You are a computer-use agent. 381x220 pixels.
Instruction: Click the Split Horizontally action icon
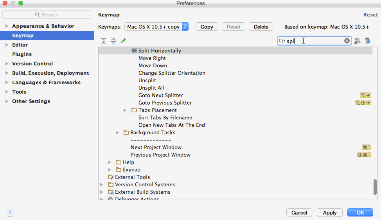[x=134, y=50]
